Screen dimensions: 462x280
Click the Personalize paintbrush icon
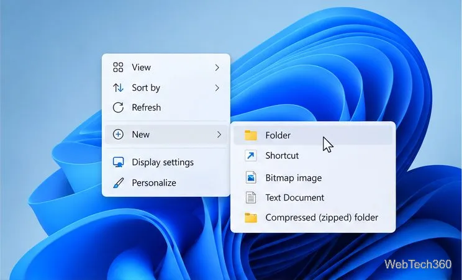[118, 183]
